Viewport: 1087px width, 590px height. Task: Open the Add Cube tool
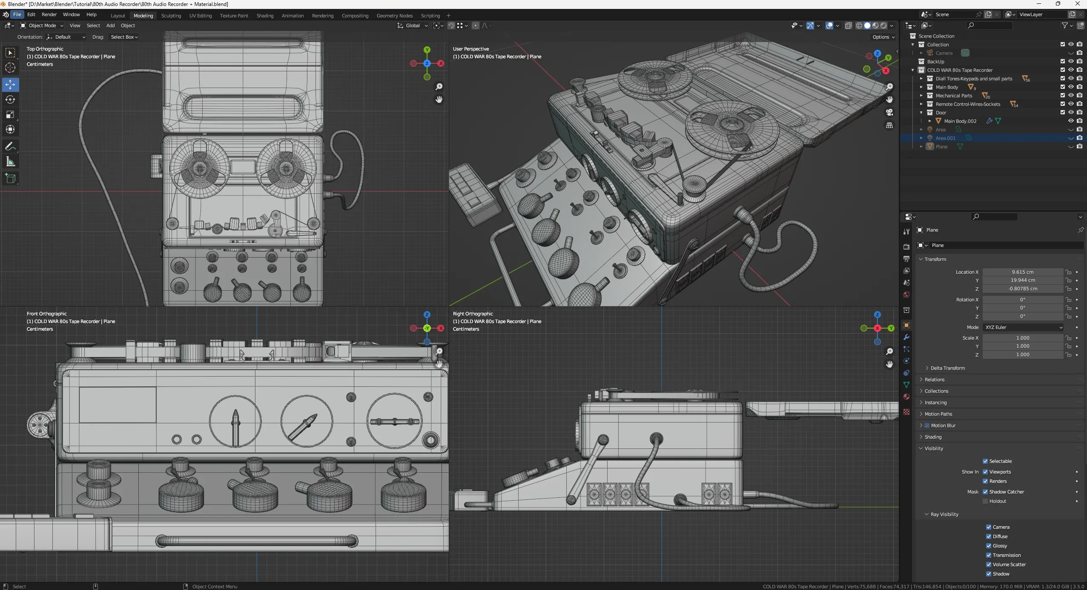11,178
